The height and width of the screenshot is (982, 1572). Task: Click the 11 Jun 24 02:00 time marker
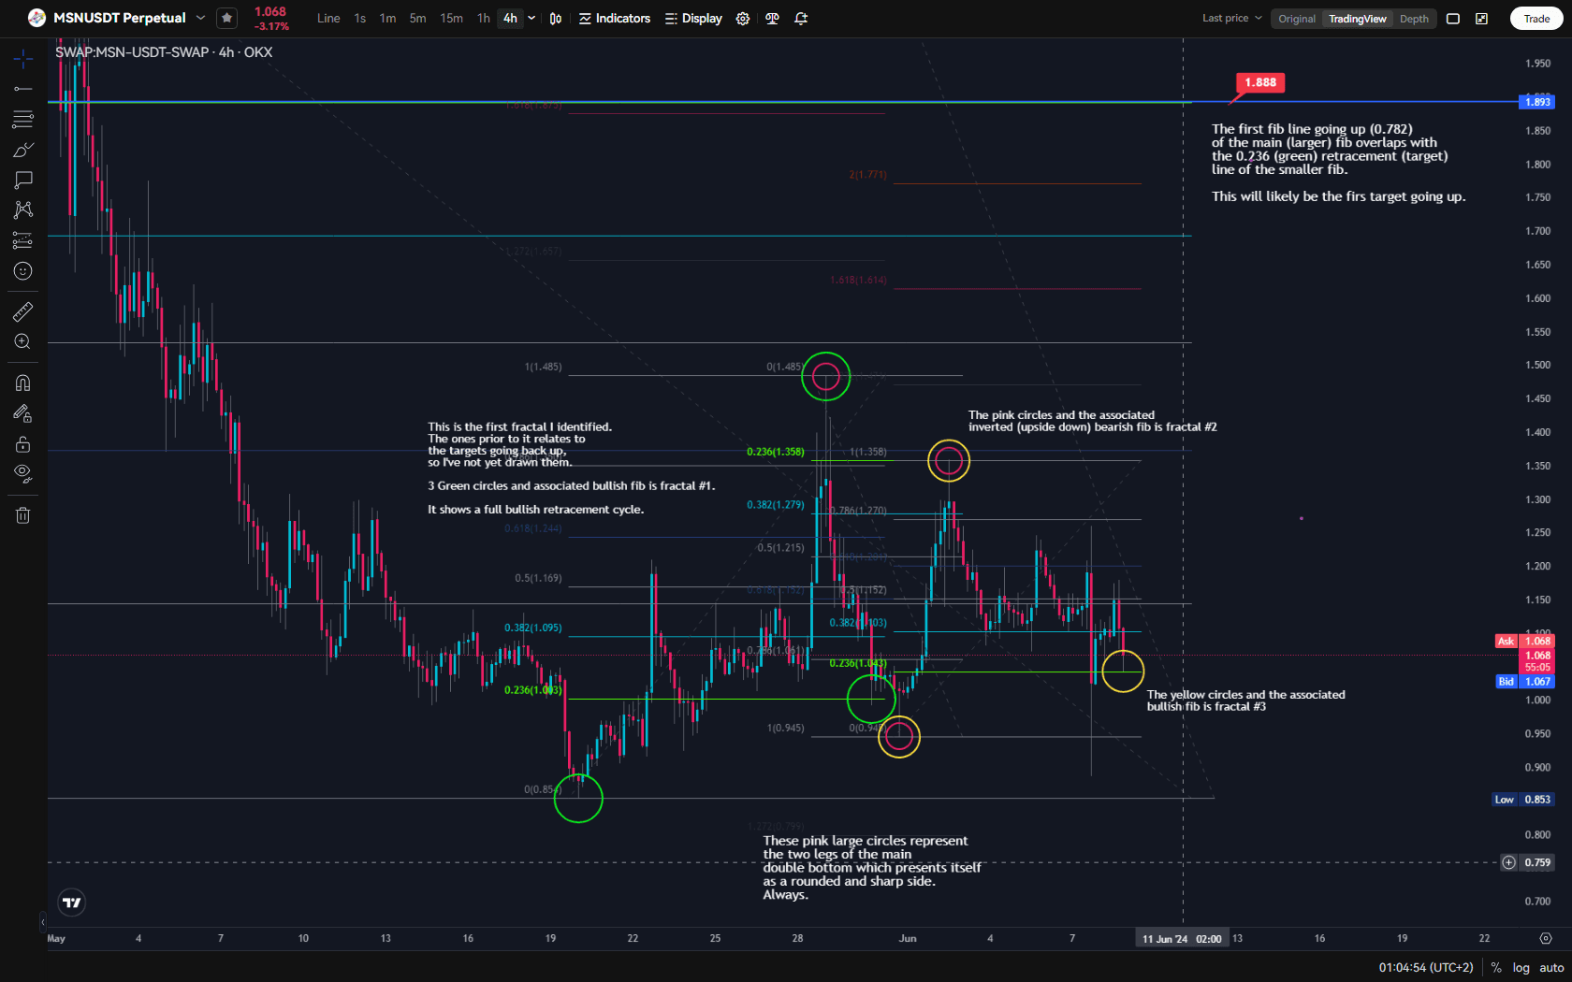pos(1182,939)
